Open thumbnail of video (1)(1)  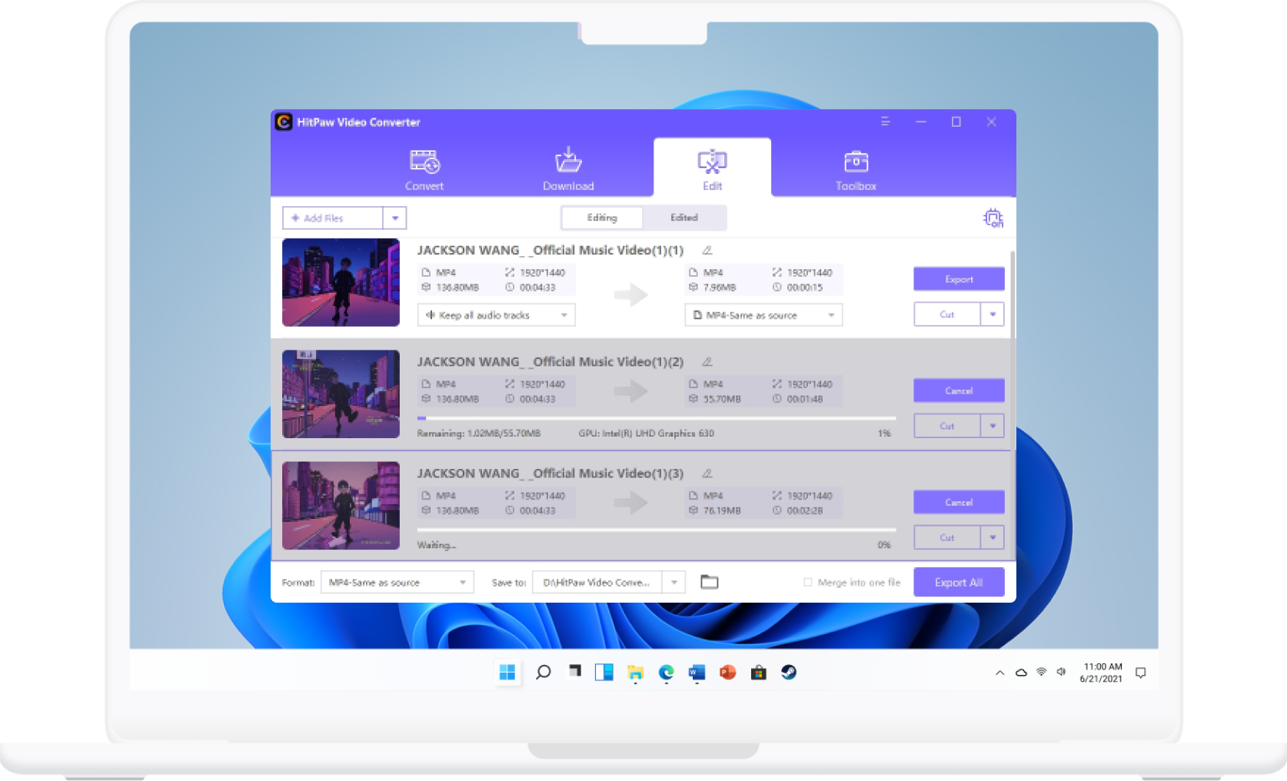tap(341, 282)
